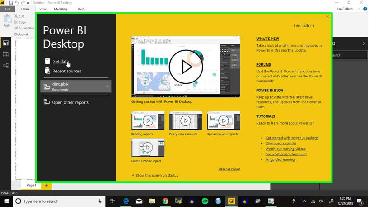
Task: Open Mail app from taskbar
Action: click(x=139, y=202)
